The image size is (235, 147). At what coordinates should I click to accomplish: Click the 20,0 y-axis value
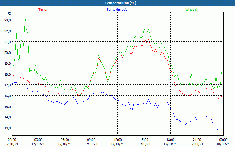click(8, 53)
